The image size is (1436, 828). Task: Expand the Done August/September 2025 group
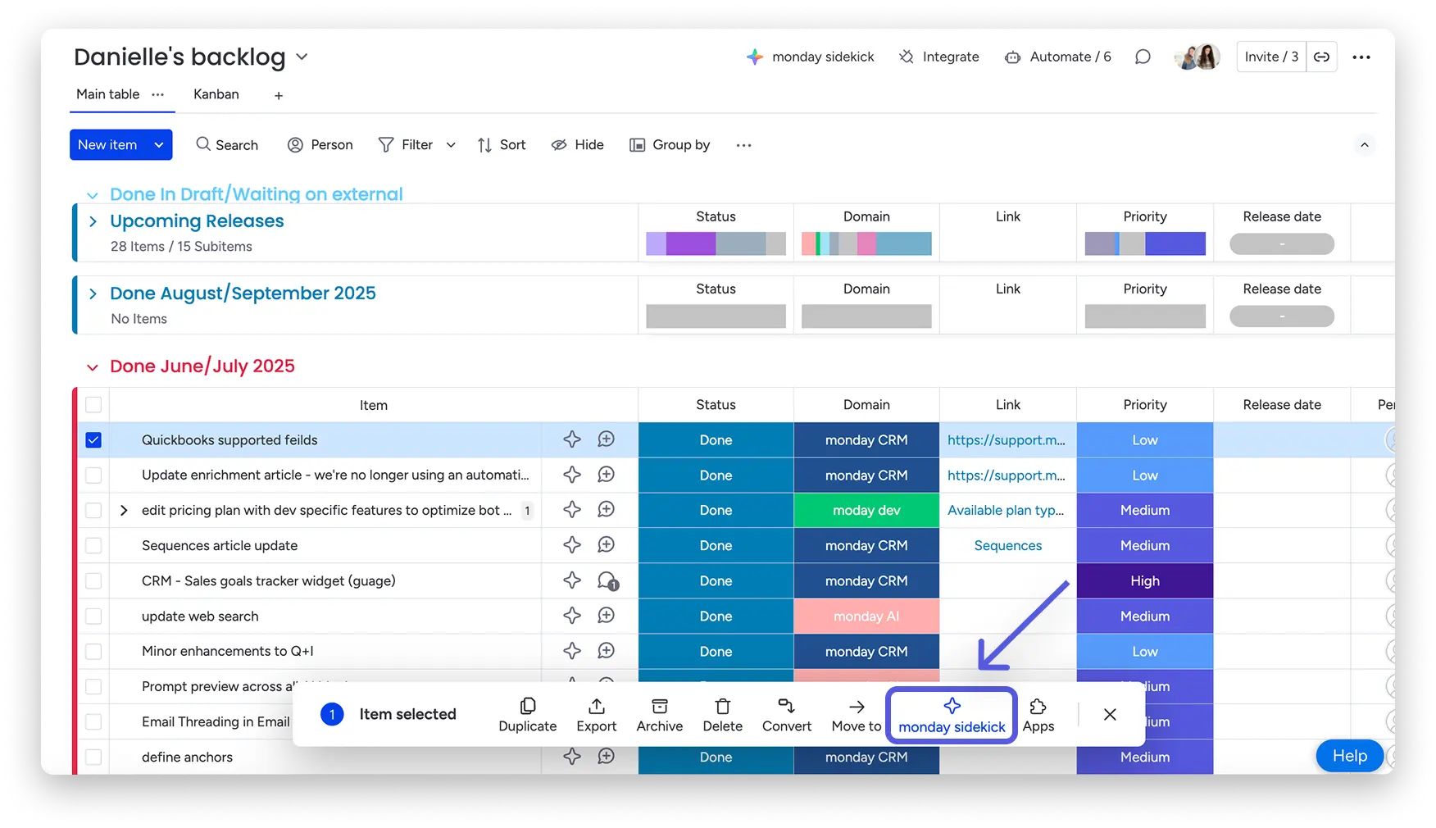click(x=93, y=293)
